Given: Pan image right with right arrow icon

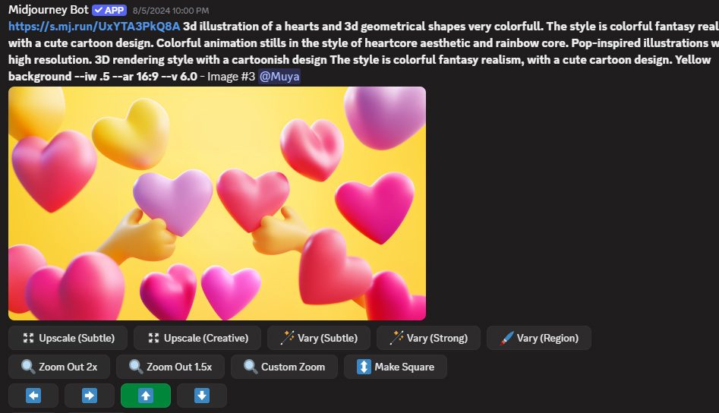Looking at the screenshot, I should 90,396.
